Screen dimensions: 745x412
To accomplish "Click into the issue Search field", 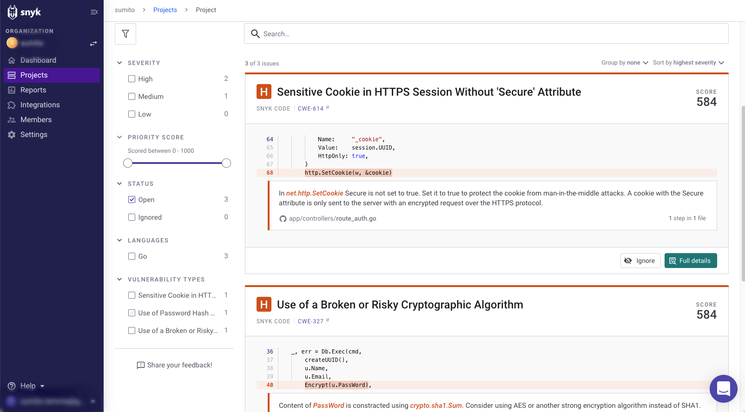I will point(486,34).
